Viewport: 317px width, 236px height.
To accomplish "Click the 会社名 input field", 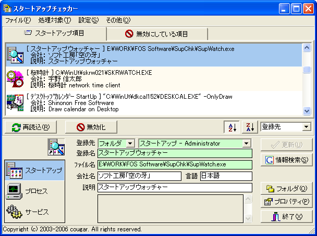I will (x=139, y=176).
